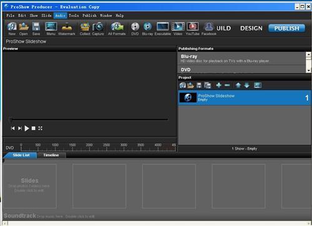
Task: Jump to the next slide in preview
Action: [20, 128]
